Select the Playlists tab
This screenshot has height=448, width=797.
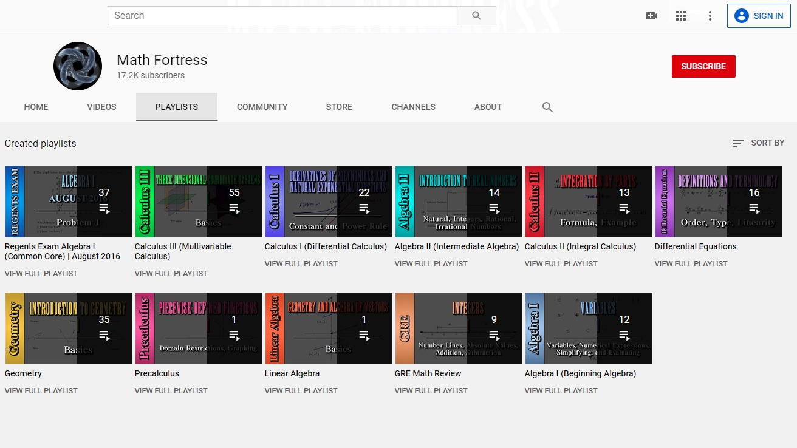point(177,107)
